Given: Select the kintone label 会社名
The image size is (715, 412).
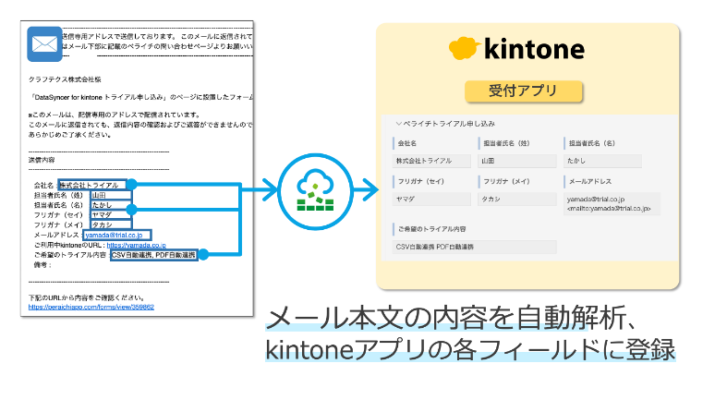Looking at the screenshot, I should coord(407,143).
